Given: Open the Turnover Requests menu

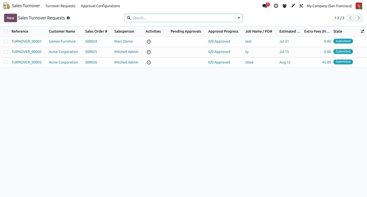Looking at the screenshot, I should coord(60,6).
